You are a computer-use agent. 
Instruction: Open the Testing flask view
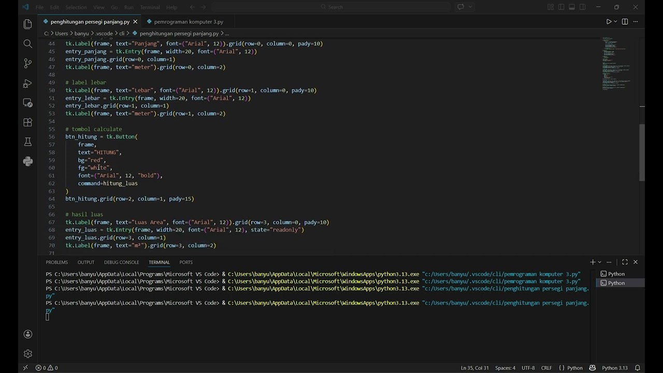pyautogui.click(x=28, y=142)
